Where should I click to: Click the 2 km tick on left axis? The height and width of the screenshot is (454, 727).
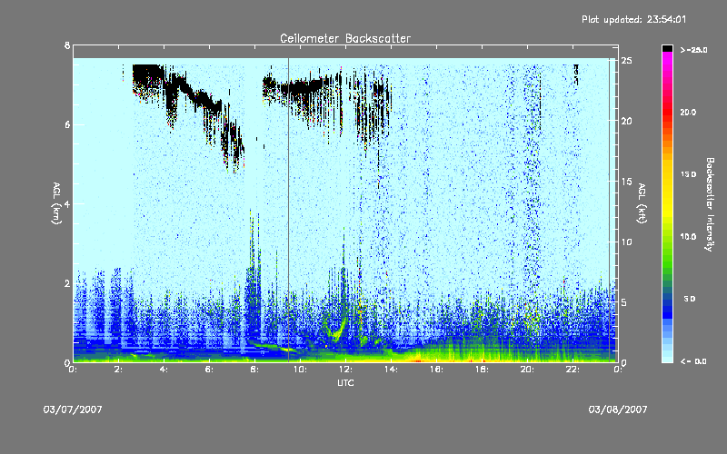[67, 283]
